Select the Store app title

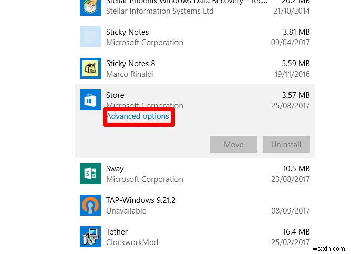tap(115, 95)
